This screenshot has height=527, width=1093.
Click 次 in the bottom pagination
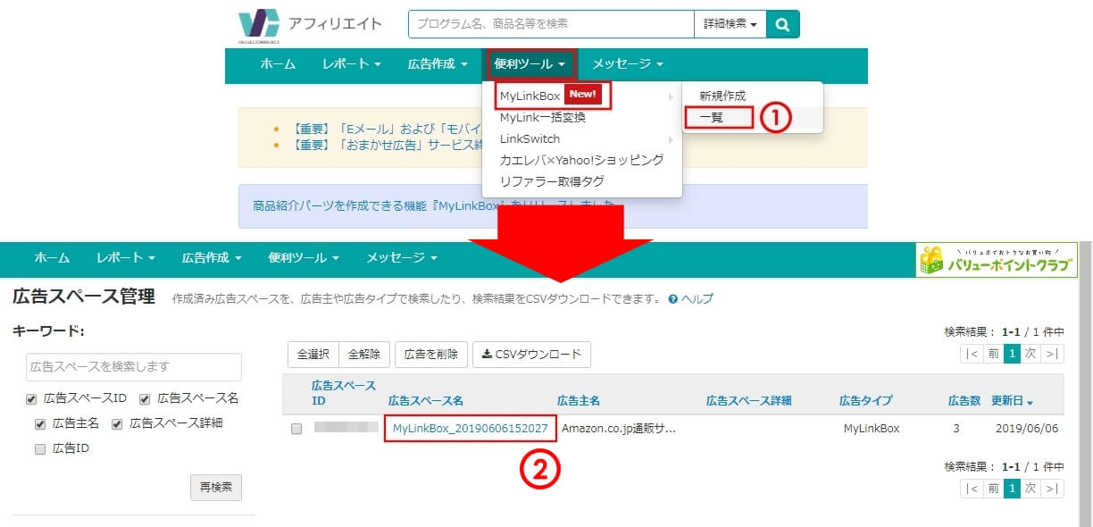1030,489
